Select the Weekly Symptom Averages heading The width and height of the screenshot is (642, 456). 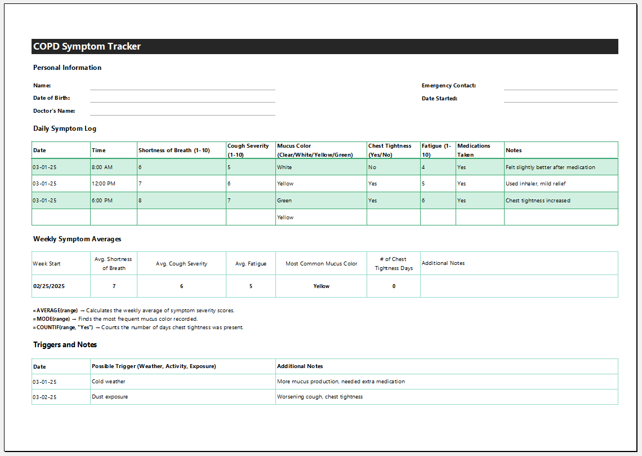(77, 239)
